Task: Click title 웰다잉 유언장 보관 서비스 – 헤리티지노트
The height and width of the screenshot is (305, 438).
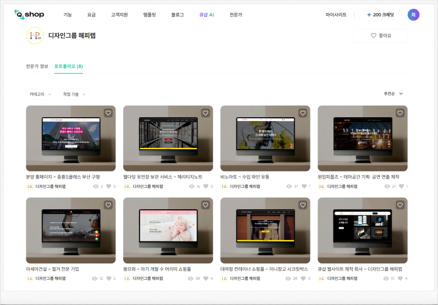Action: tap(163, 177)
